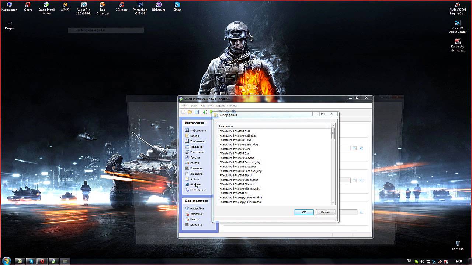Select %InstallPath%\AIMP3ac.exe in the list

(237, 158)
